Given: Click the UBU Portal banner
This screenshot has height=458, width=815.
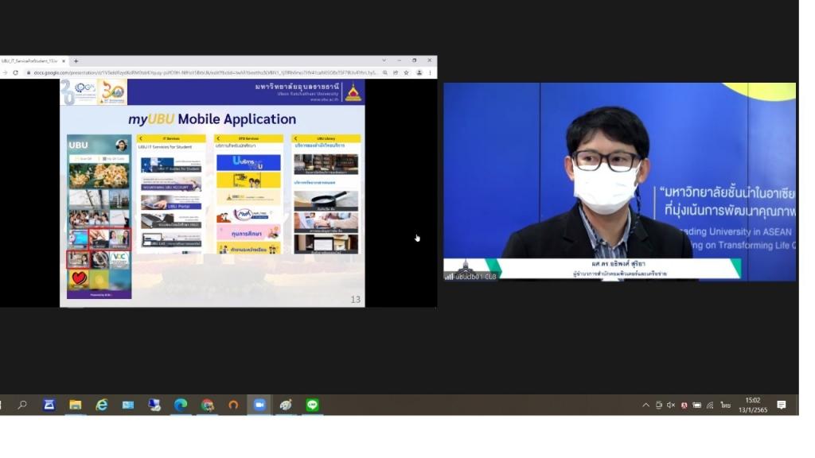Looking at the screenshot, I should tap(171, 202).
